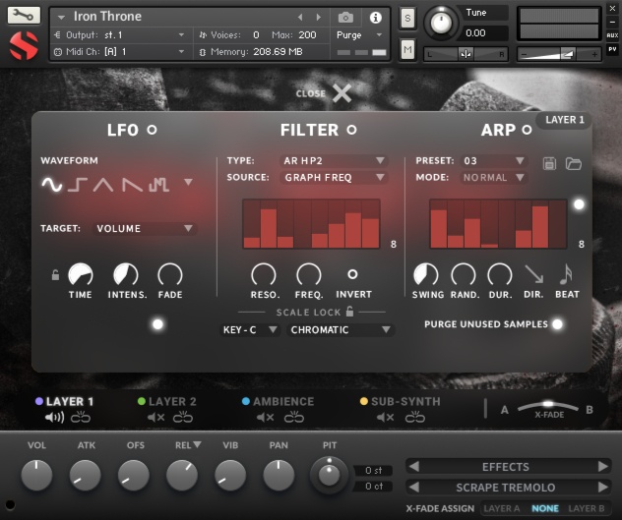This screenshot has width=622, height=520.
Task: Toggle the LFO on/off switch
Action: [152, 130]
